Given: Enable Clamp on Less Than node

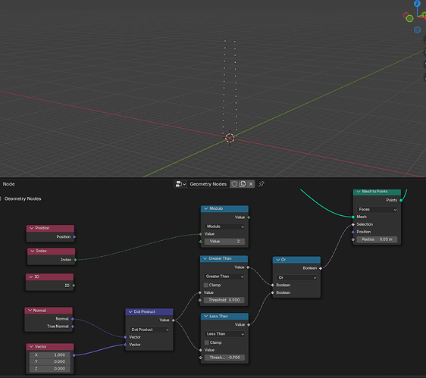Looking at the screenshot, I should coord(207,342).
